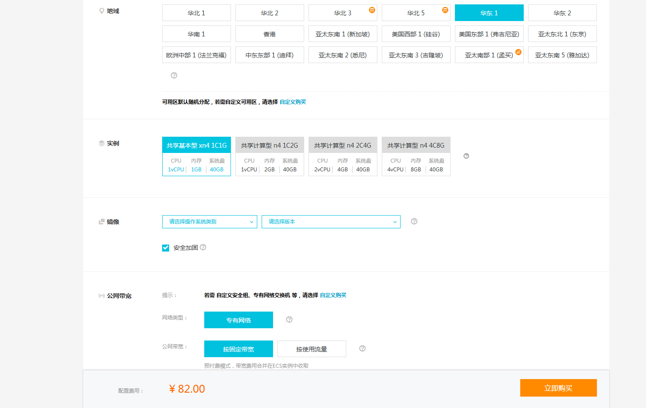The width and height of the screenshot is (646, 408).
Task: Click the 立即购买 button
Action: (558, 388)
